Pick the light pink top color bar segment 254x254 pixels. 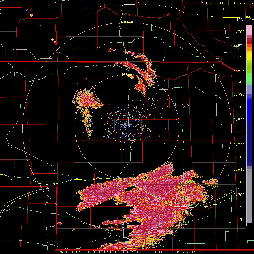click(x=249, y=30)
